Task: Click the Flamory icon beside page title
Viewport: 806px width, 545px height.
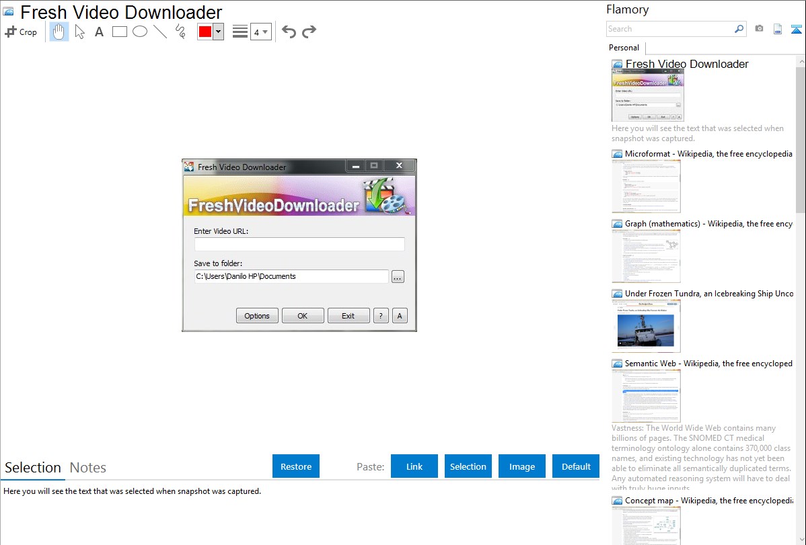Action: [8, 11]
